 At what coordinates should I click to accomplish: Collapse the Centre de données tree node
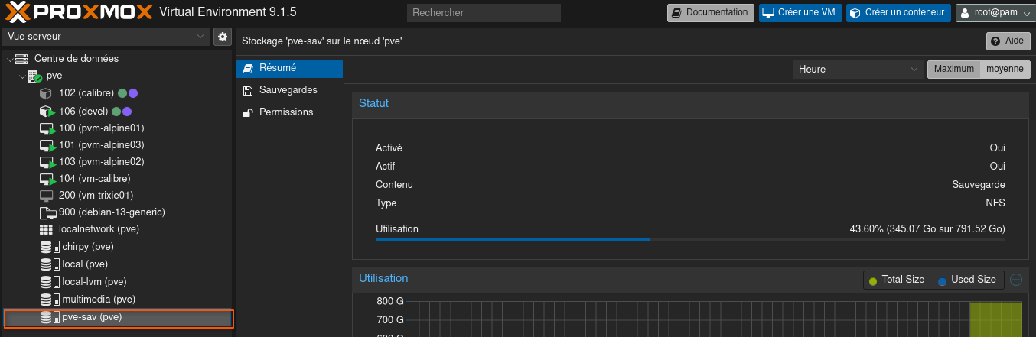coord(10,59)
